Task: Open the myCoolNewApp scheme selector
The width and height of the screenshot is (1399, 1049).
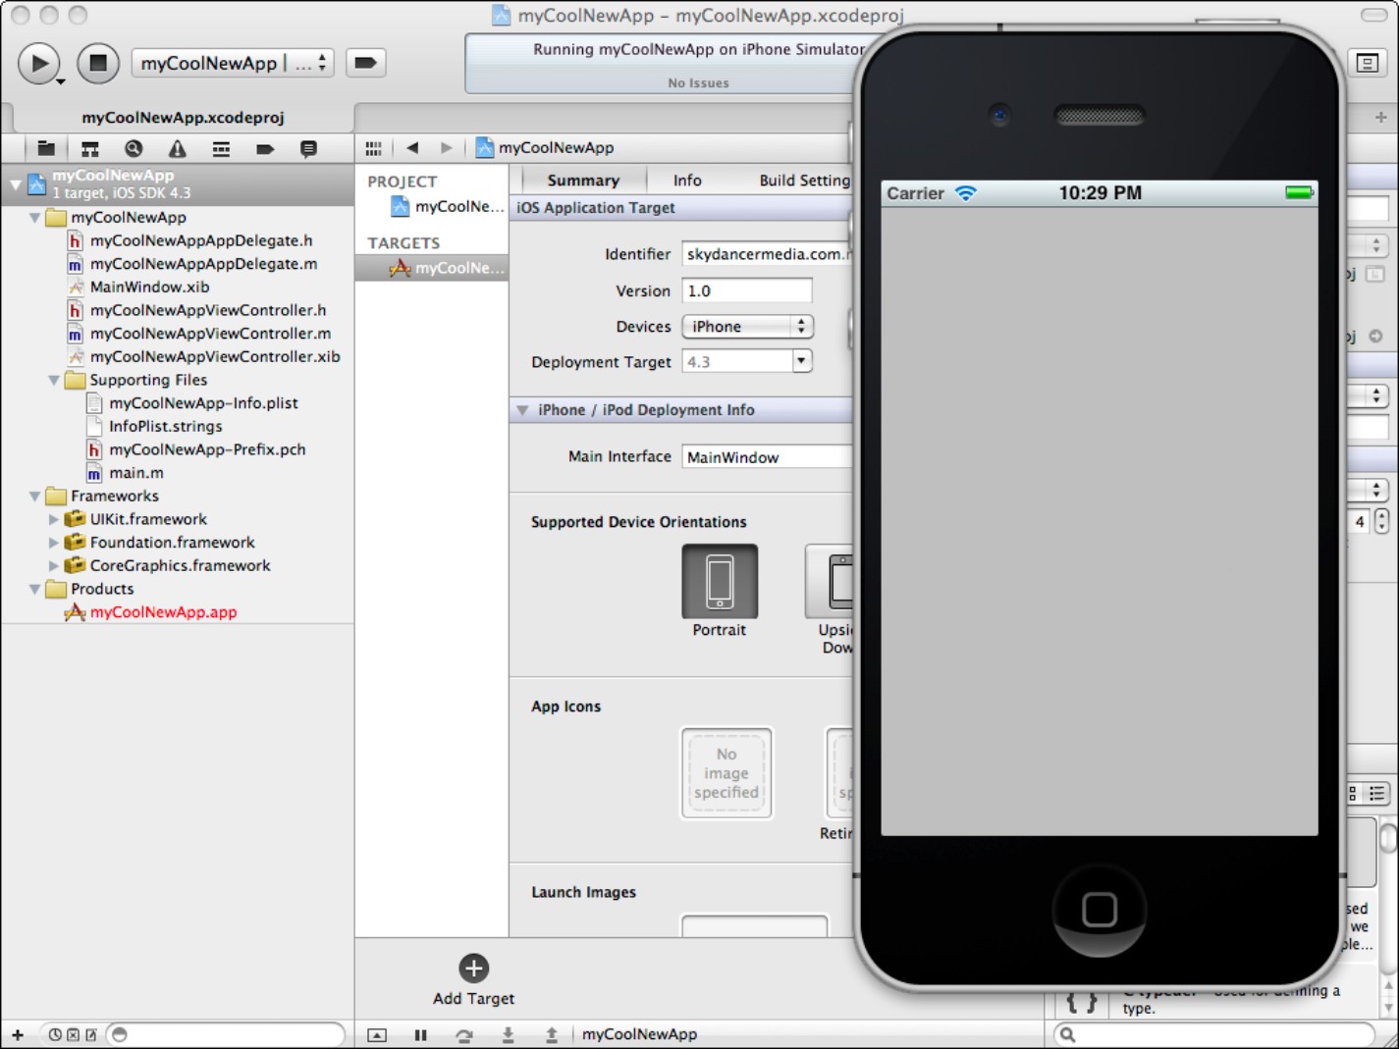Action: point(233,63)
